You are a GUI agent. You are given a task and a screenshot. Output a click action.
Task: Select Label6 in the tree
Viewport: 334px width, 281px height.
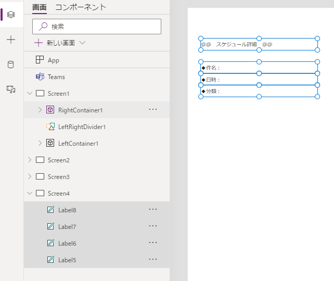point(67,243)
